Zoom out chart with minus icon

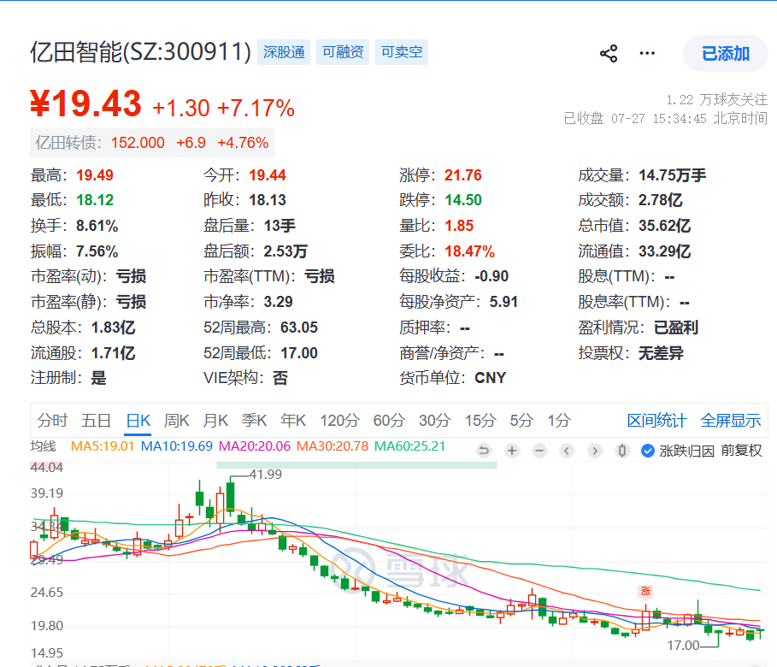539,451
